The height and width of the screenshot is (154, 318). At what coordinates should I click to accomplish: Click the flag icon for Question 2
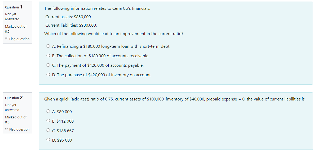(x=6, y=129)
